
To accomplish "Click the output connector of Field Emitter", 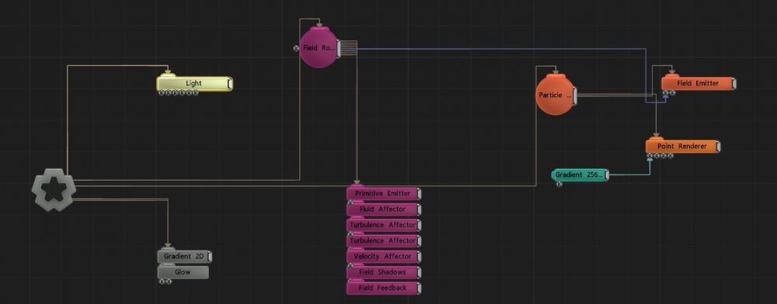I will (733, 84).
